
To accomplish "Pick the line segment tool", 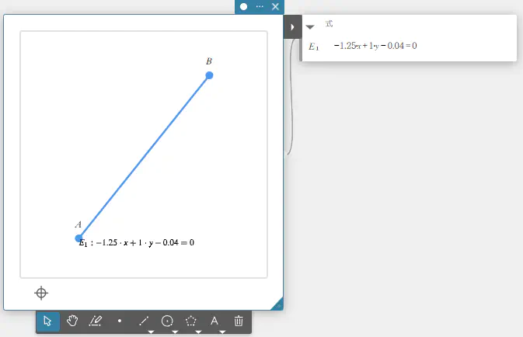I will (x=143, y=320).
